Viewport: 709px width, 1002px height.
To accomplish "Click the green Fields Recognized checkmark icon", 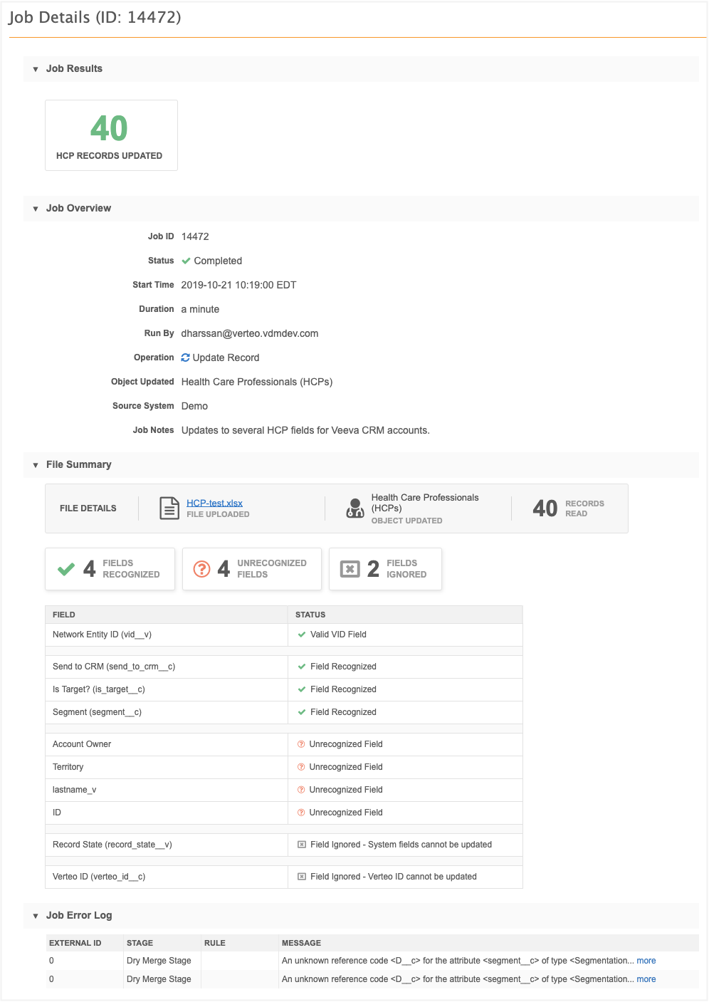I will [66, 569].
